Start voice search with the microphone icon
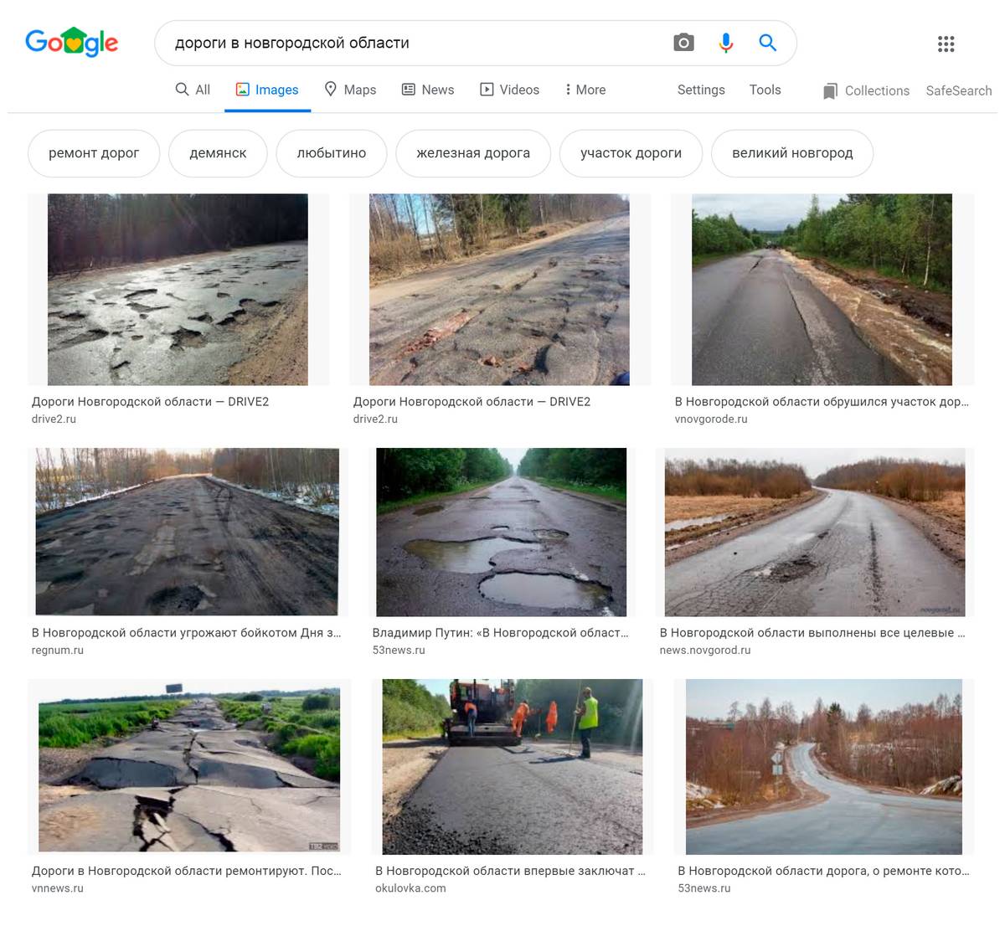The height and width of the screenshot is (926, 1005). pyautogui.click(x=726, y=43)
